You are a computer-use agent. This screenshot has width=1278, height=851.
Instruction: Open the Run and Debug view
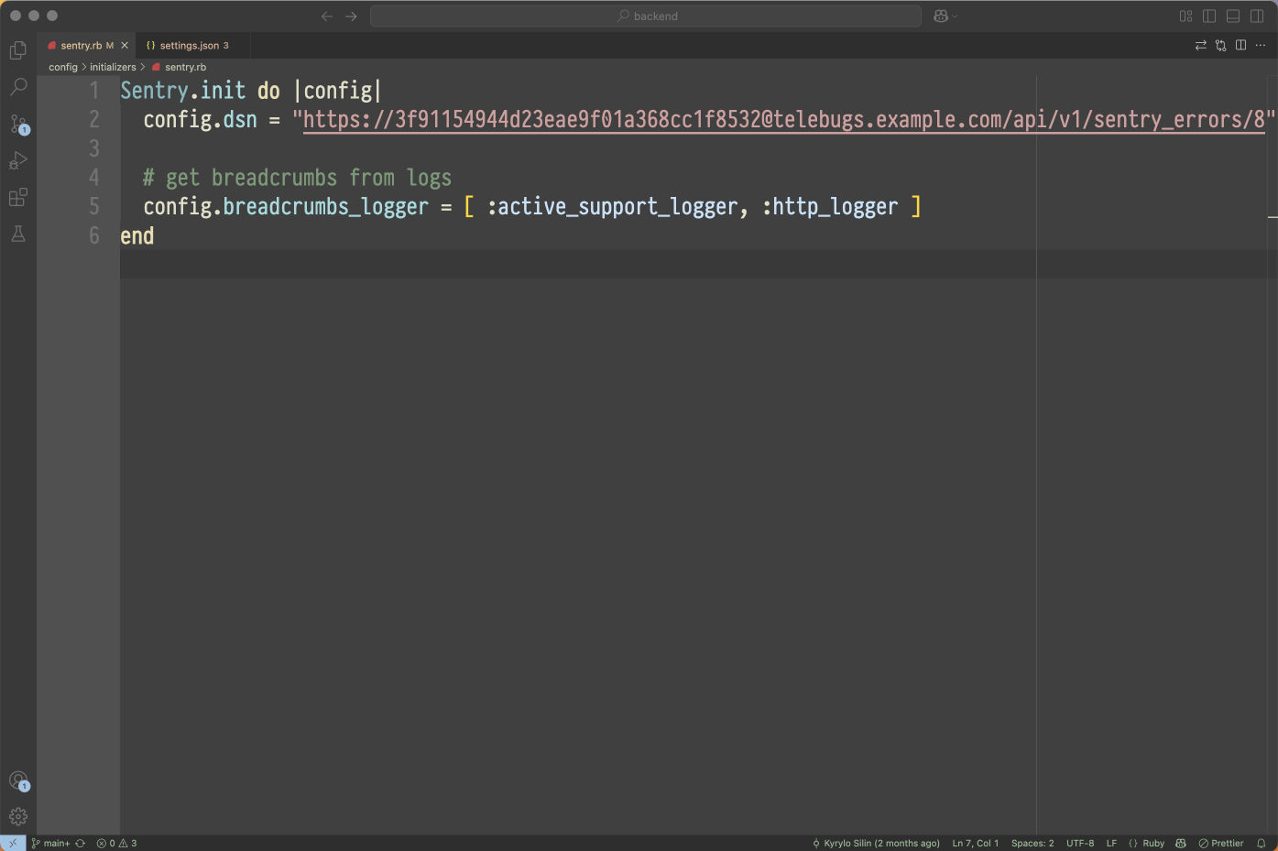[18, 160]
